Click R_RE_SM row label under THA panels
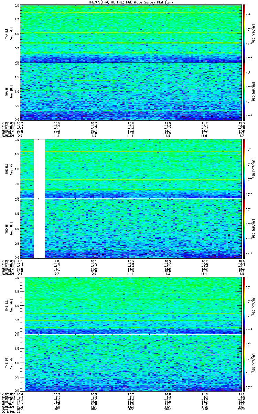Screen dimensions: 258x414 (7, 136)
